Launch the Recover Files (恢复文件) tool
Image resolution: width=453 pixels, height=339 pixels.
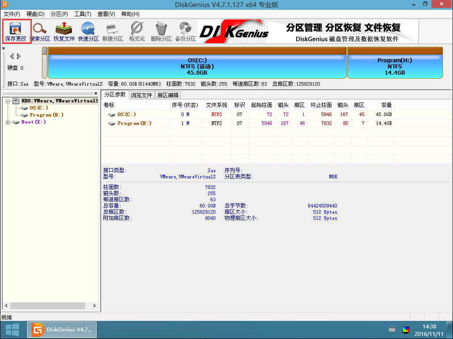(x=64, y=31)
